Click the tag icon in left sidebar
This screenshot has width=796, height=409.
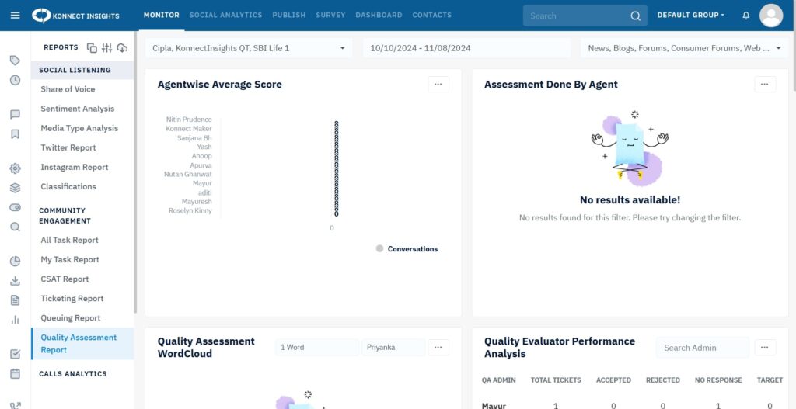pos(15,61)
